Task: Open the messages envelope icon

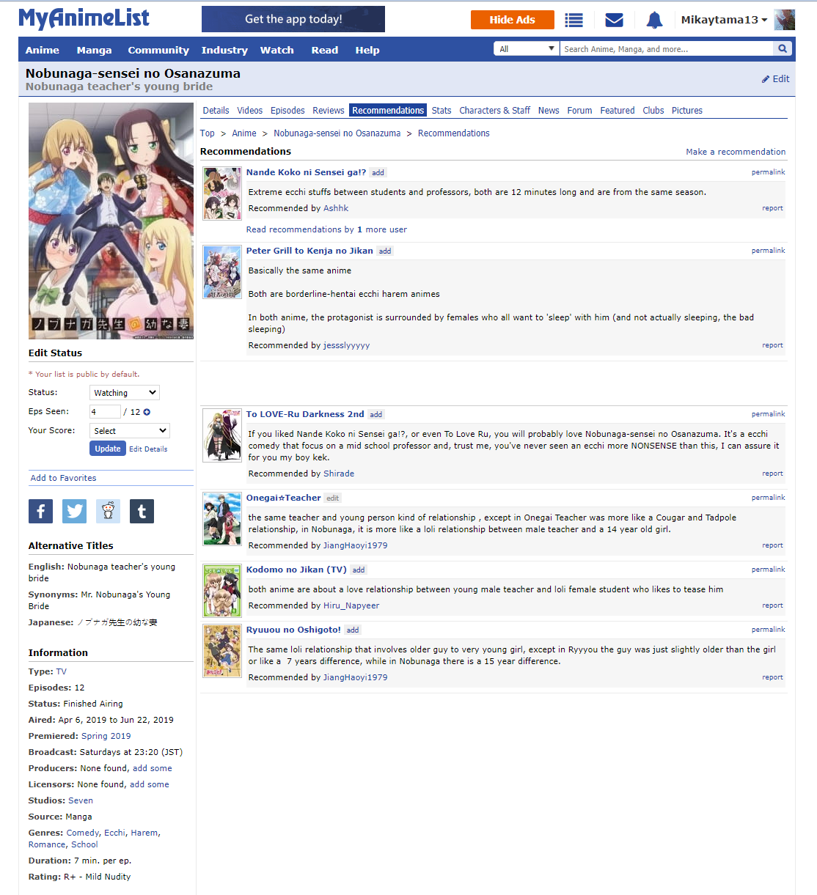Action: click(x=614, y=20)
